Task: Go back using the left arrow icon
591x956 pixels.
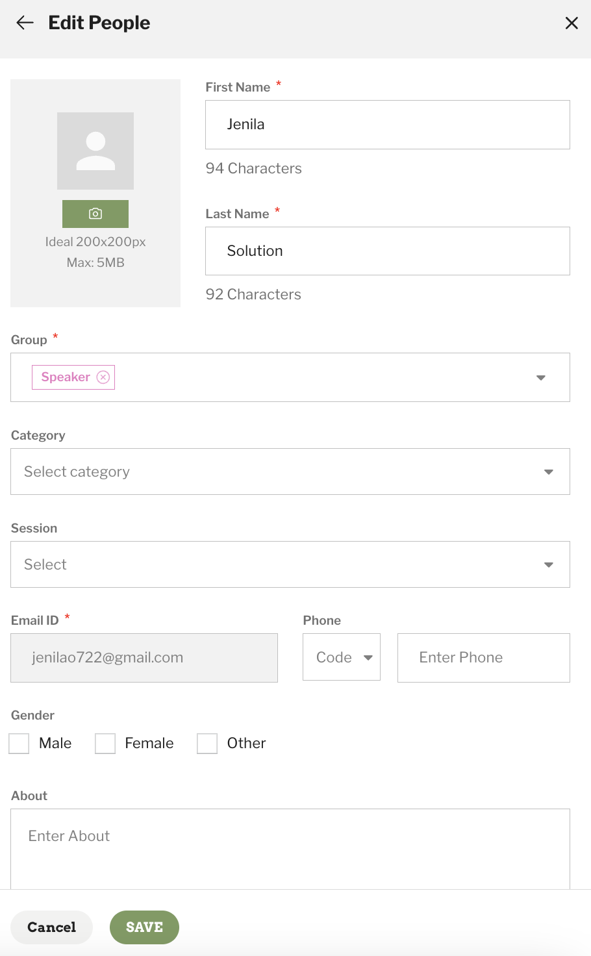Action: point(25,23)
